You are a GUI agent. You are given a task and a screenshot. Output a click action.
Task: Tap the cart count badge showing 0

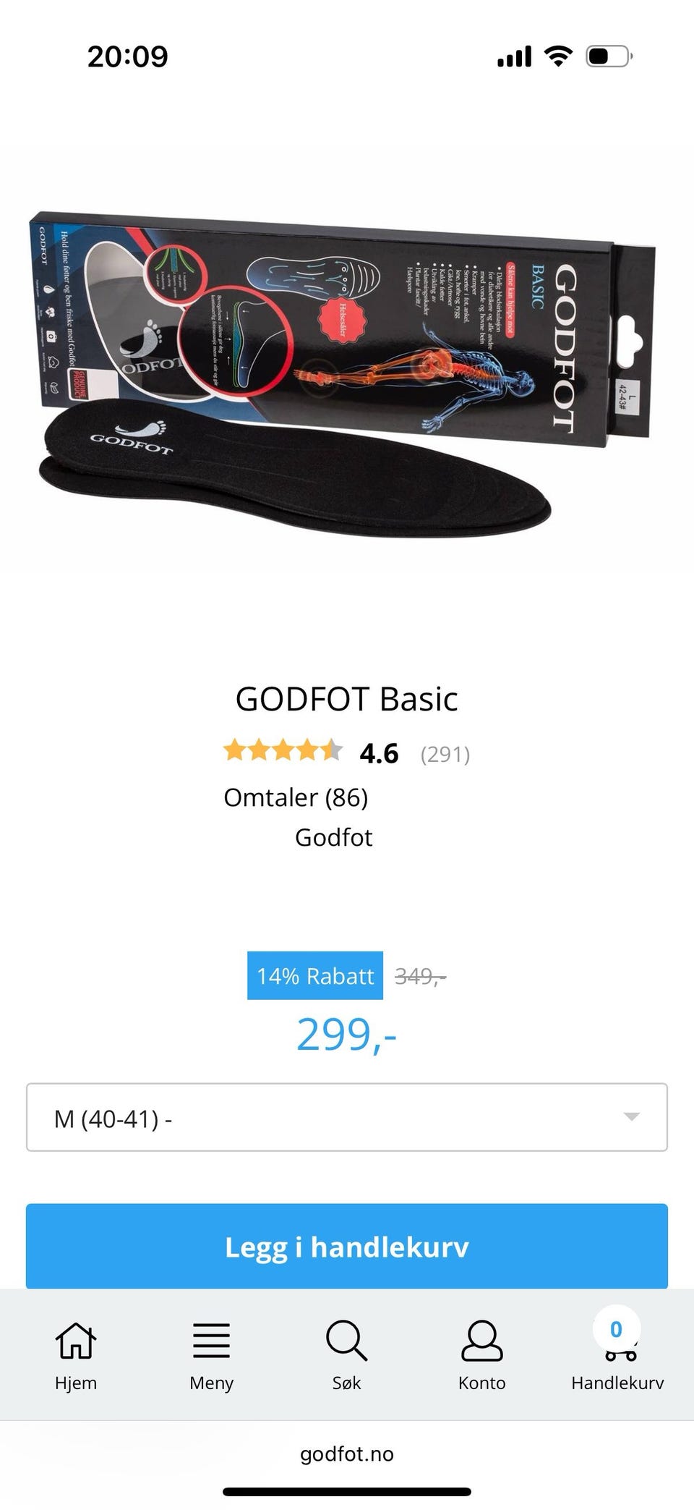[x=616, y=1329]
